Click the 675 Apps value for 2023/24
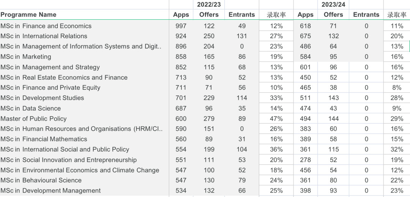Viewport: 410px width, 197px height. pos(305,36)
